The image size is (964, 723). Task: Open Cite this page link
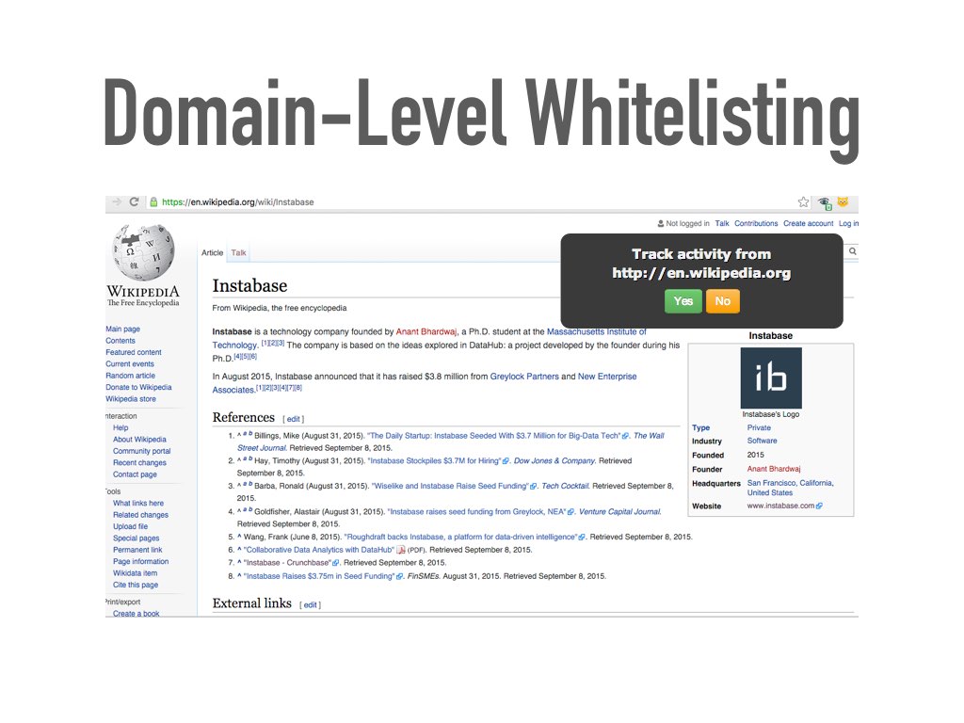pos(136,586)
